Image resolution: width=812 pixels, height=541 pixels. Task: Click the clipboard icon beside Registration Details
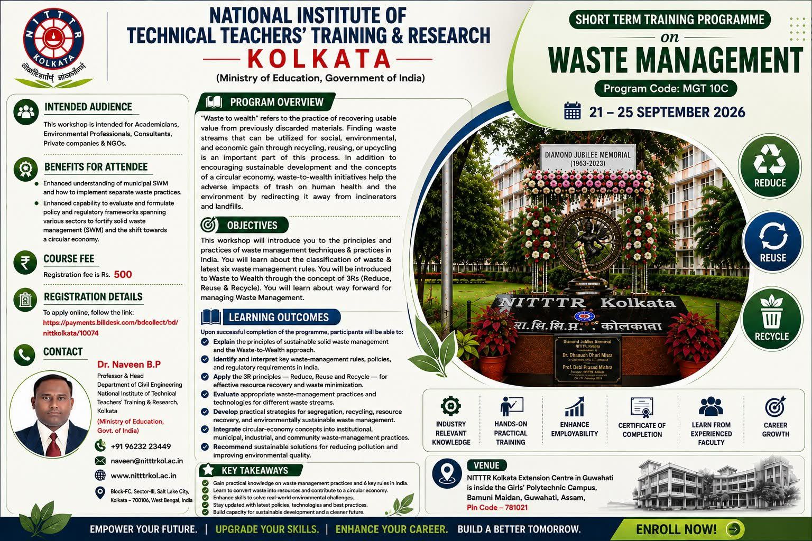(x=25, y=300)
